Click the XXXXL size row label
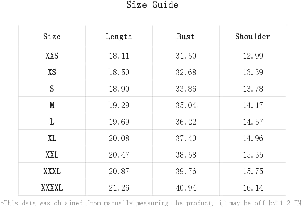The image size is (303, 207). (52, 188)
